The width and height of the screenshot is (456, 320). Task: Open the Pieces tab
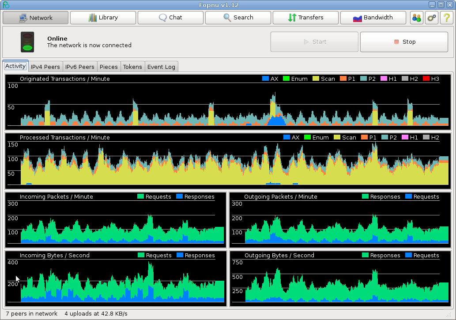point(109,67)
